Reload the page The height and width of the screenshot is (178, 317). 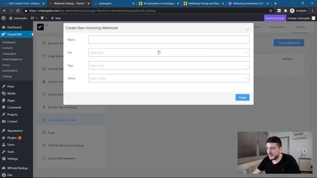[18, 11]
